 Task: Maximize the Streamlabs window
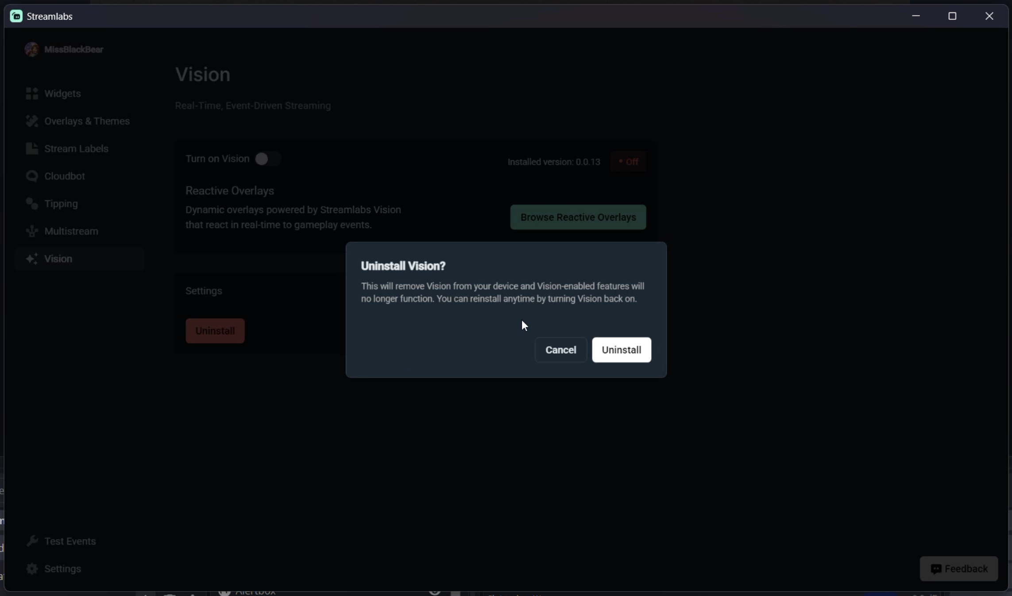(952, 16)
